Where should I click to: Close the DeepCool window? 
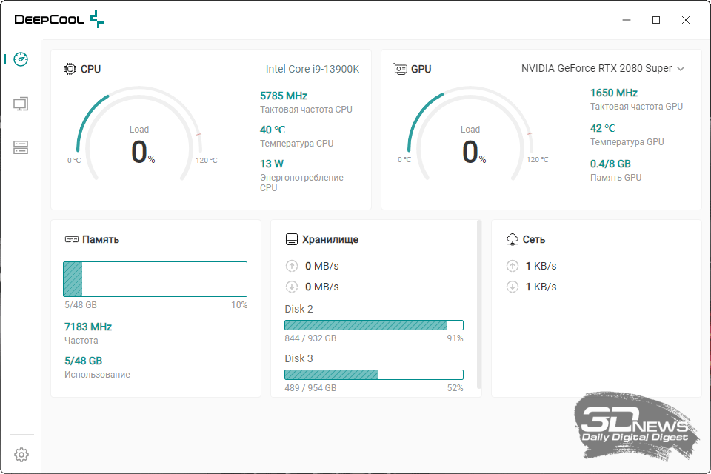coord(686,20)
